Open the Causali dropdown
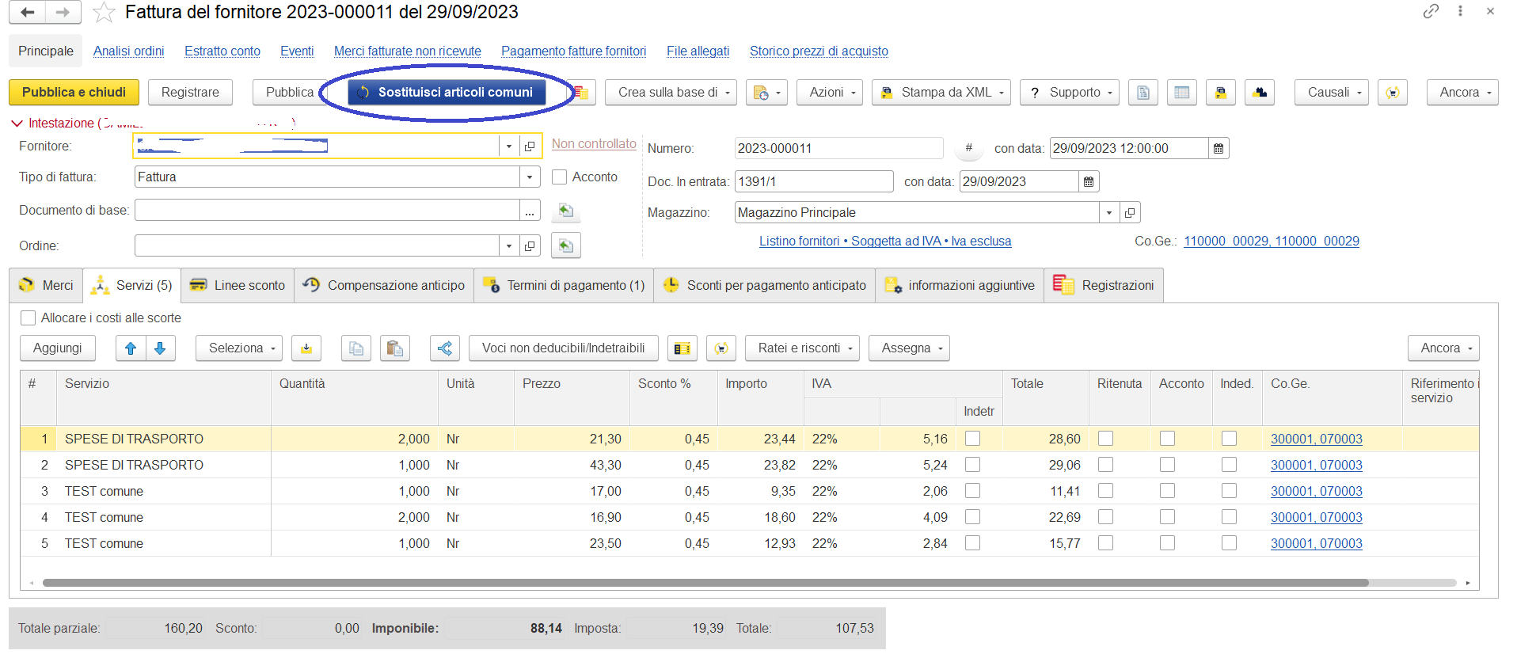 [1332, 93]
